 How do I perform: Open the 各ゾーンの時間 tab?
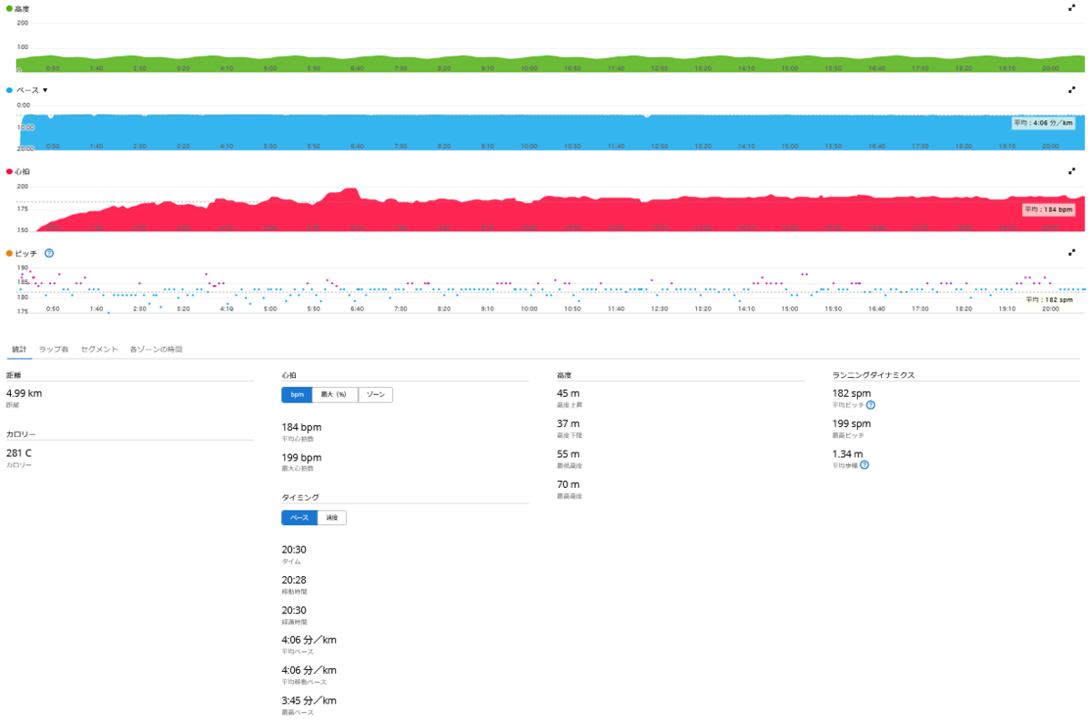point(157,349)
